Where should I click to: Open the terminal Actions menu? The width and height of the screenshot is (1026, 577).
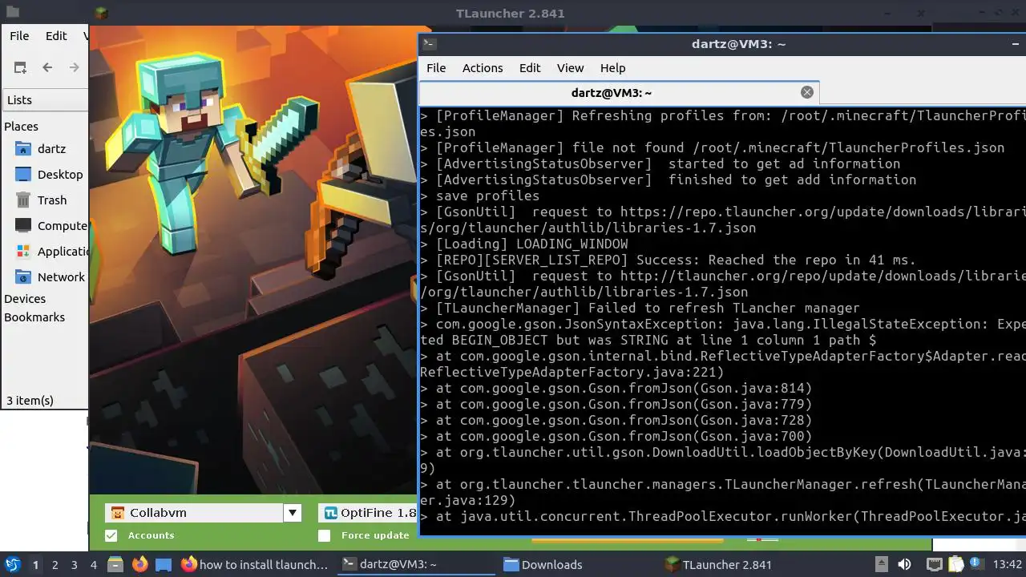click(x=483, y=68)
